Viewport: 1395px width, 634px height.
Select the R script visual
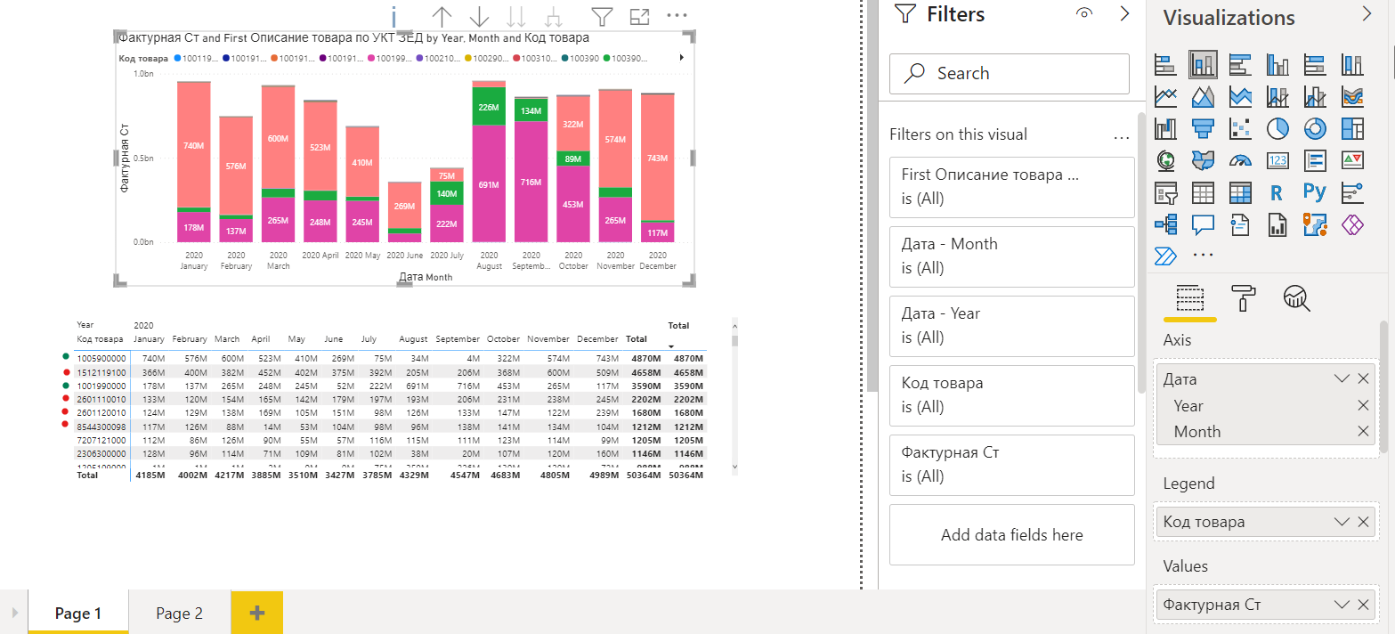[x=1277, y=192]
